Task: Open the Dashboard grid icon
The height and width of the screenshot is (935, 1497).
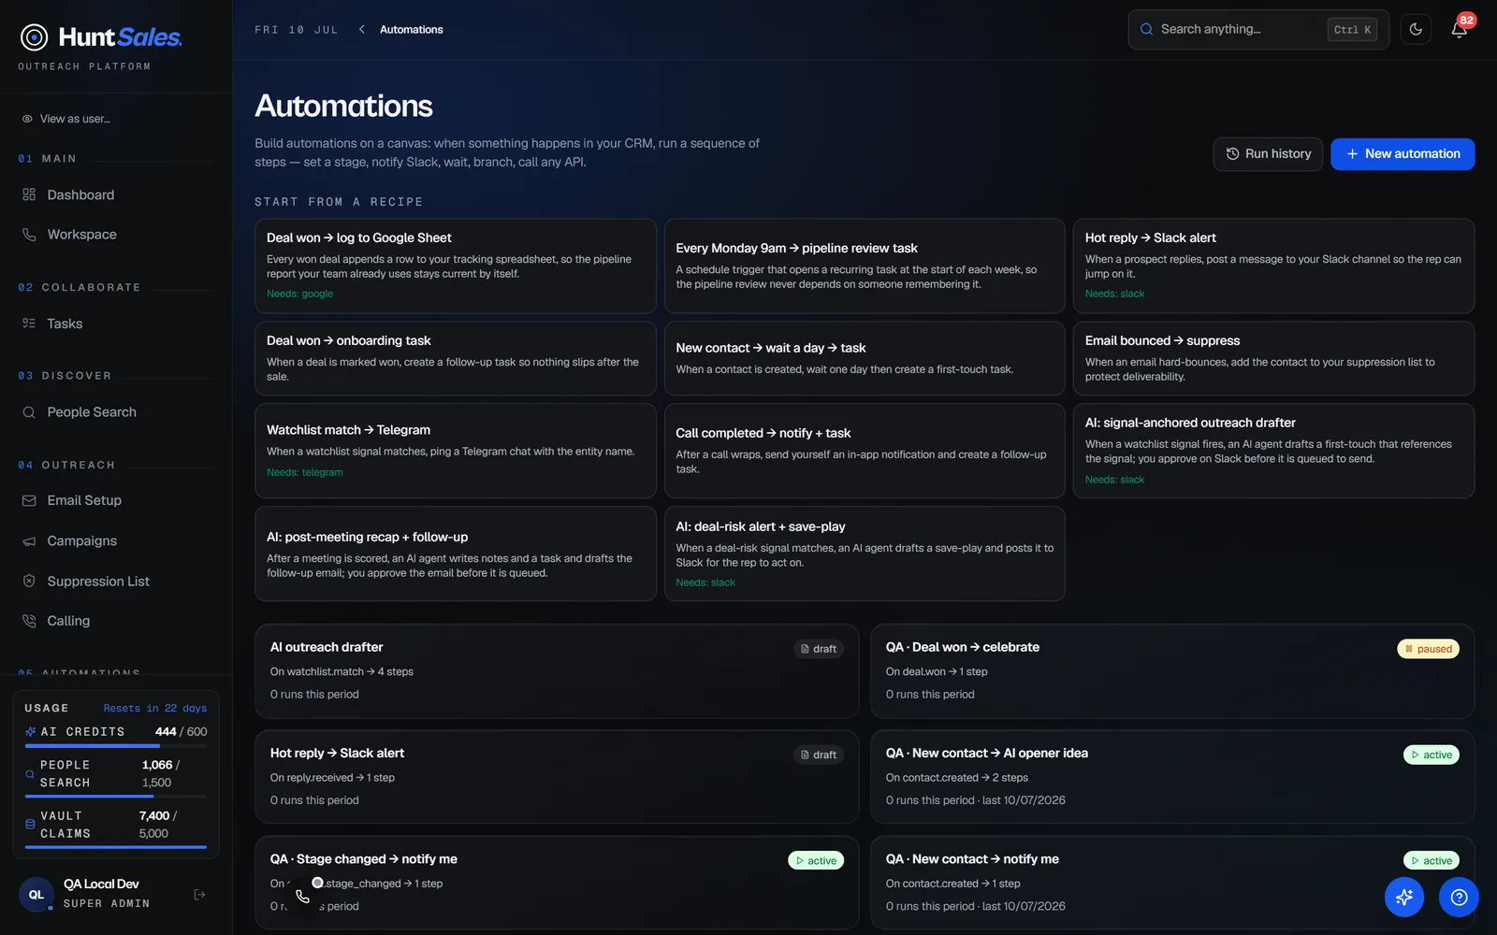Action: pos(29,194)
